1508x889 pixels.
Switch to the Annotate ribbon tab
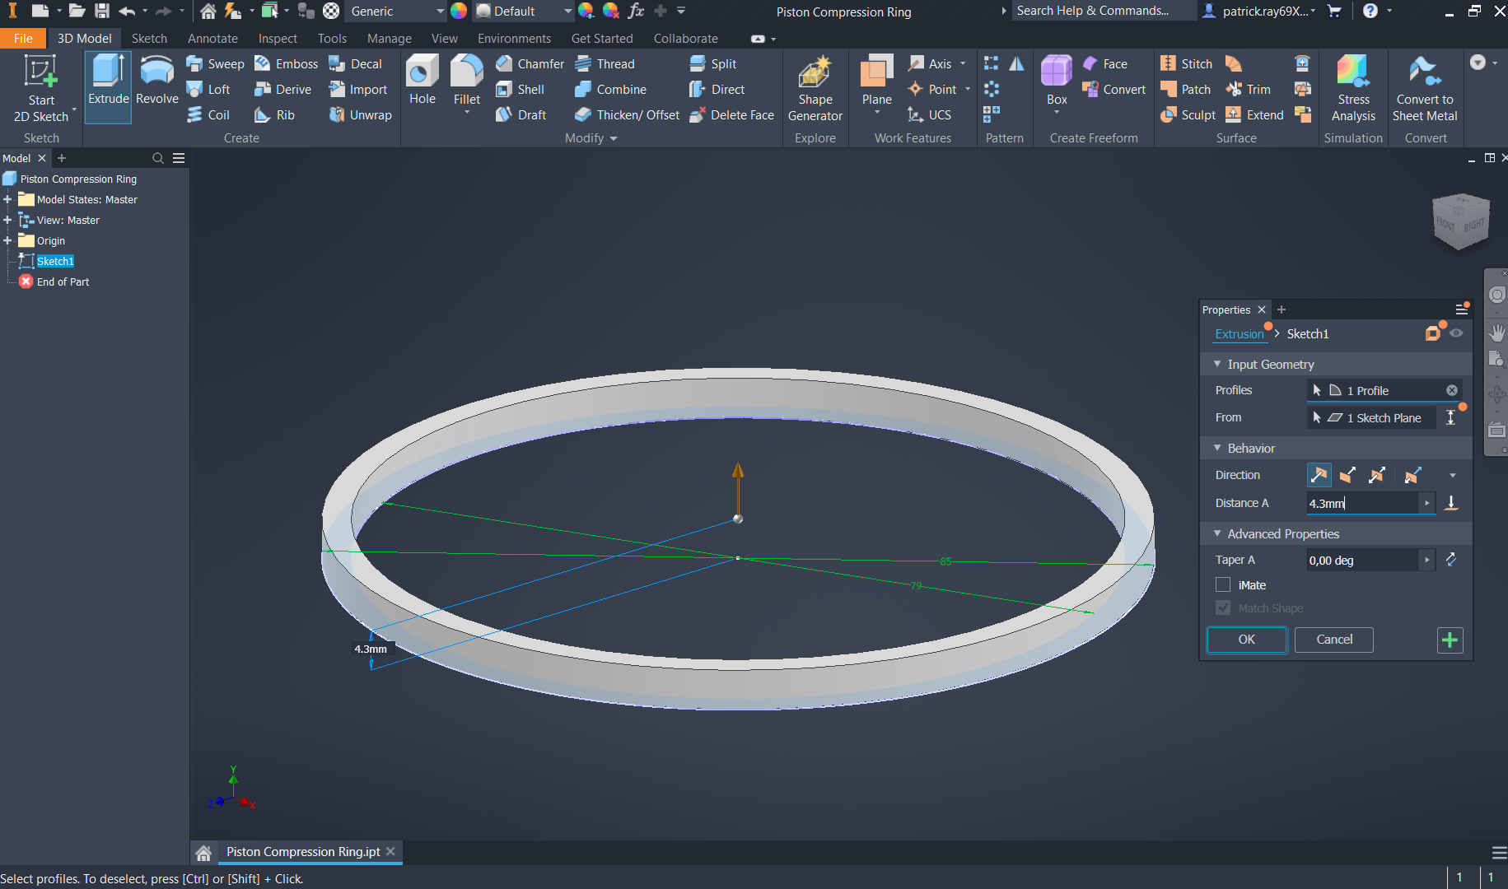pyautogui.click(x=212, y=38)
